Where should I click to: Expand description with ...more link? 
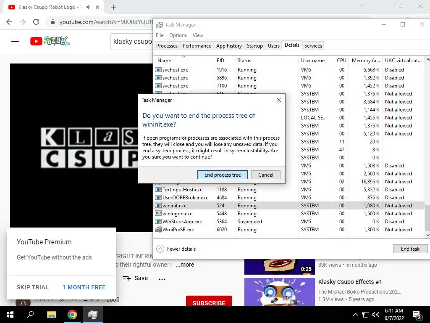[185, 265]
